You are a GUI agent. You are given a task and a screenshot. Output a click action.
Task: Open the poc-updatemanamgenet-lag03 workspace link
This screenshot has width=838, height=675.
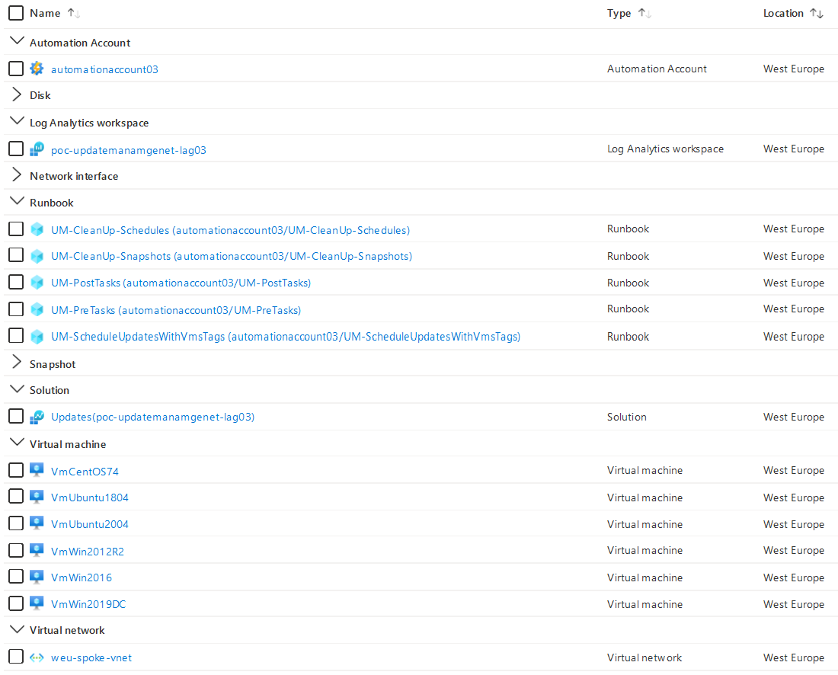pyautogui.click(x=129, y=150)
